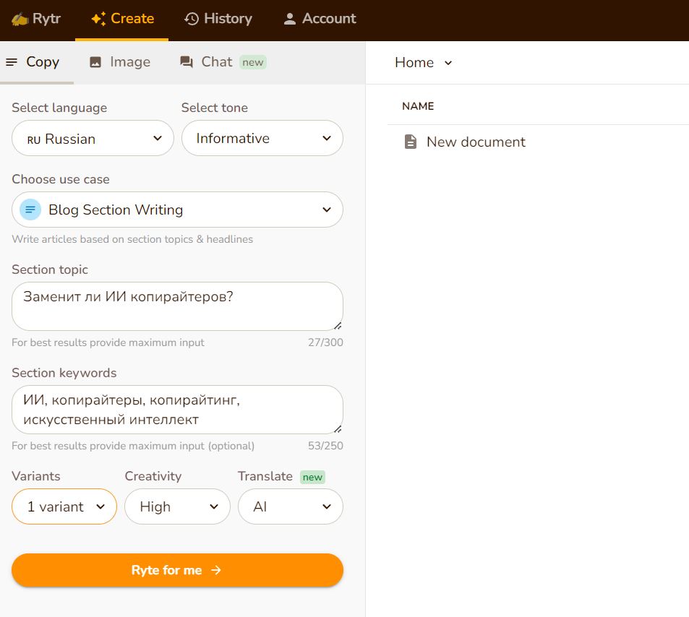
Task: Click the Rytr logo icon
Action: point(20,19)
